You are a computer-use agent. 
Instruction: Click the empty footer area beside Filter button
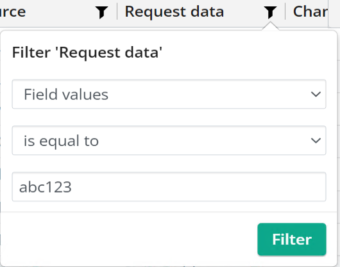click(129, 239)
